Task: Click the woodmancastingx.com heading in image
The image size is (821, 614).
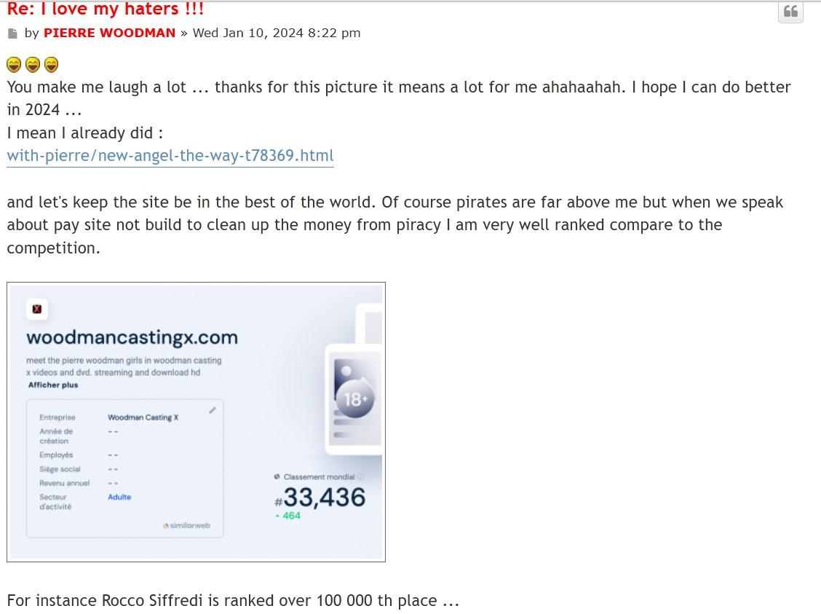Action: coord(132,337)
